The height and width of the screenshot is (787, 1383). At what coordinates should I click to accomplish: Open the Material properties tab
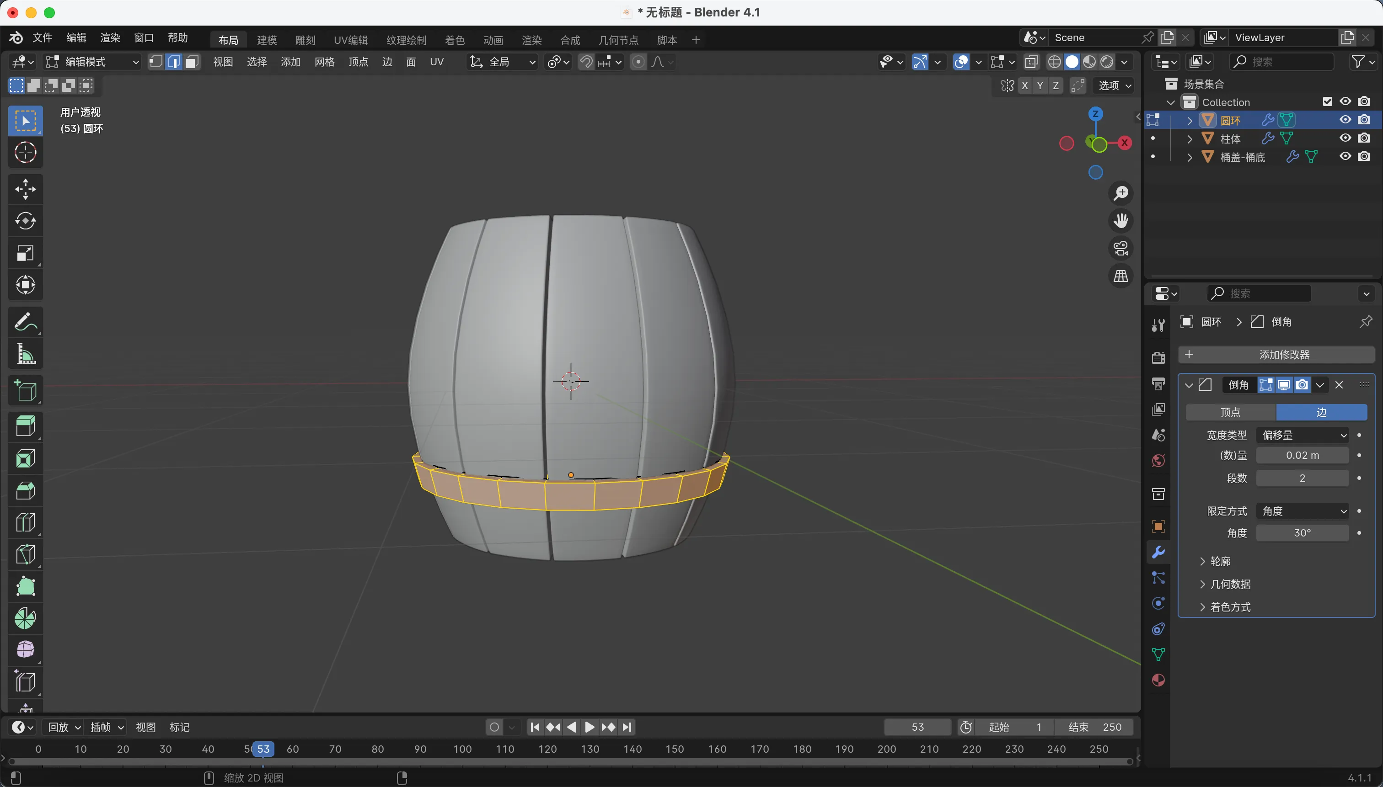[x=1158, y=680]
